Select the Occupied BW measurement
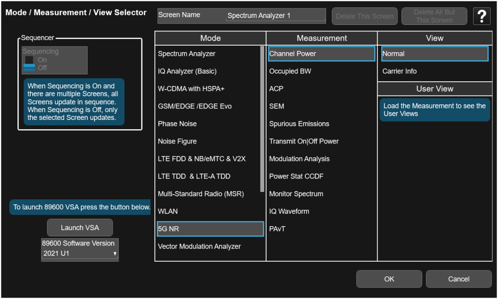This screenshot has width=498, height=299. pos(290,72)
